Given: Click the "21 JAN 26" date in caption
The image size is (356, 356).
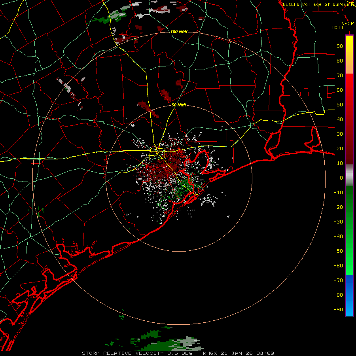Looking at the screenshot, I should (x=237, y=353).
